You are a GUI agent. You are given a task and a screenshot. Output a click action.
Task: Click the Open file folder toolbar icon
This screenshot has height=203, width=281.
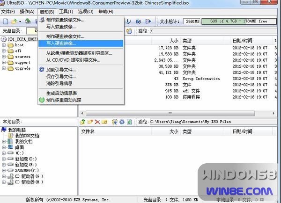[x=14, y=22]
